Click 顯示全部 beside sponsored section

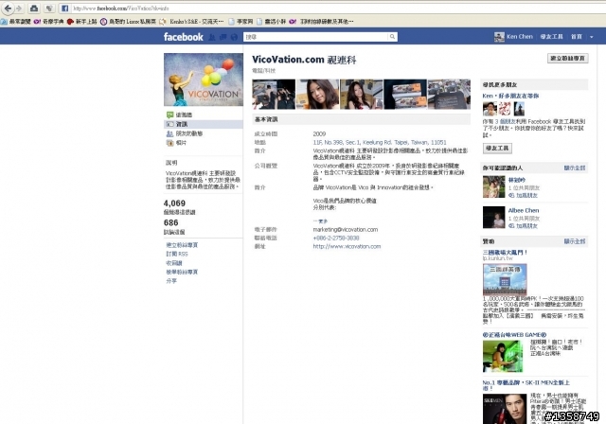coord(575,241)
